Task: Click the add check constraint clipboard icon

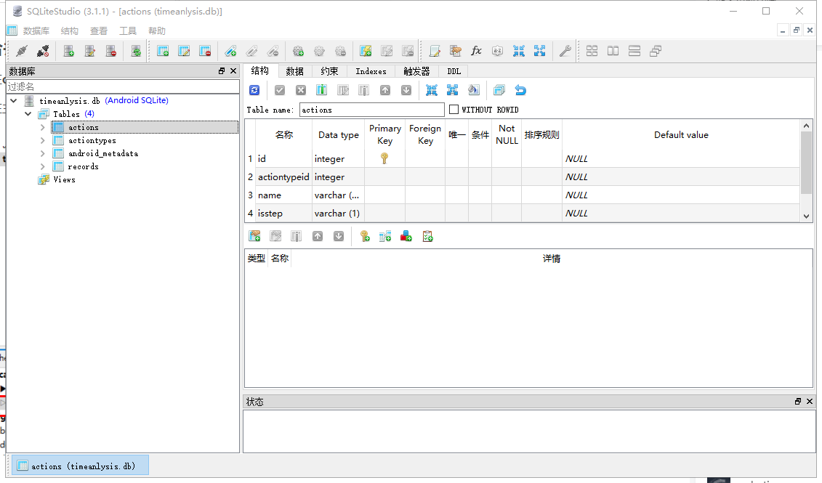Action: click(428, 236)
